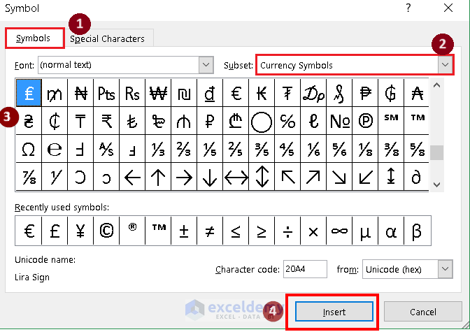Choose the Ruble sign symbol
This screenshot has width=470, height=332.
pos(210,120)
